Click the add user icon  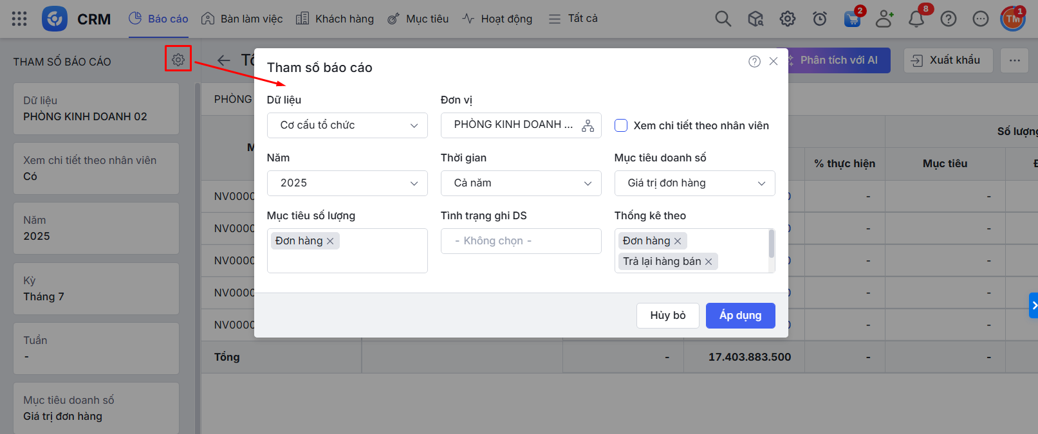pyautogui.click(x=884, y=19)
